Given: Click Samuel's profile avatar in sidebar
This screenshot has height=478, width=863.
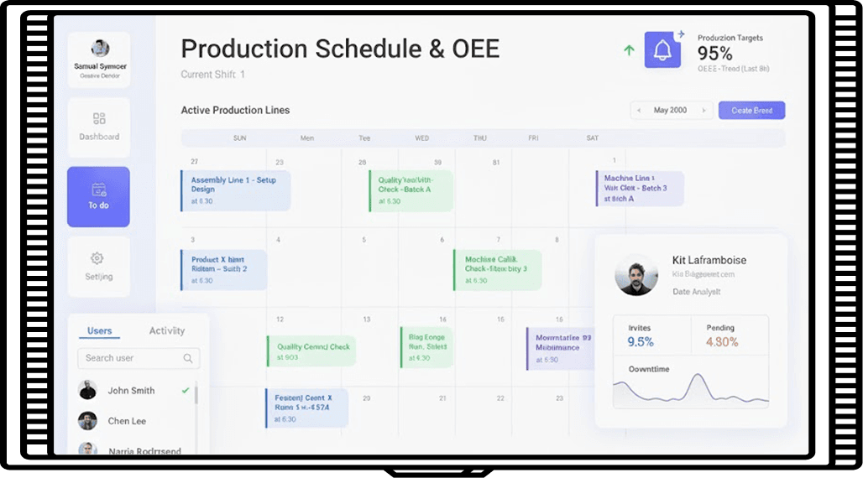Looking at the screenshot, I should coord(100,49).
